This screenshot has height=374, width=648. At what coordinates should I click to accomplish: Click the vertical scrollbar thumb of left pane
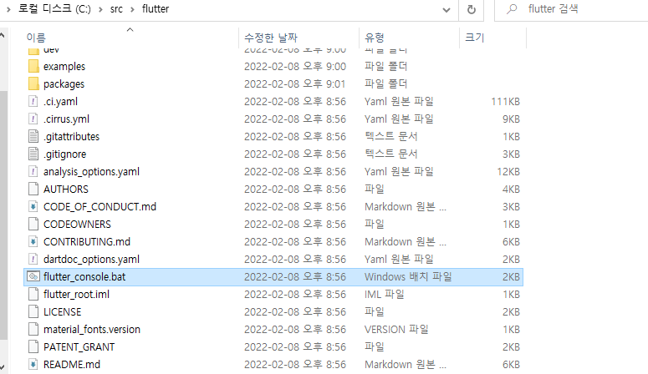point(3,215)
